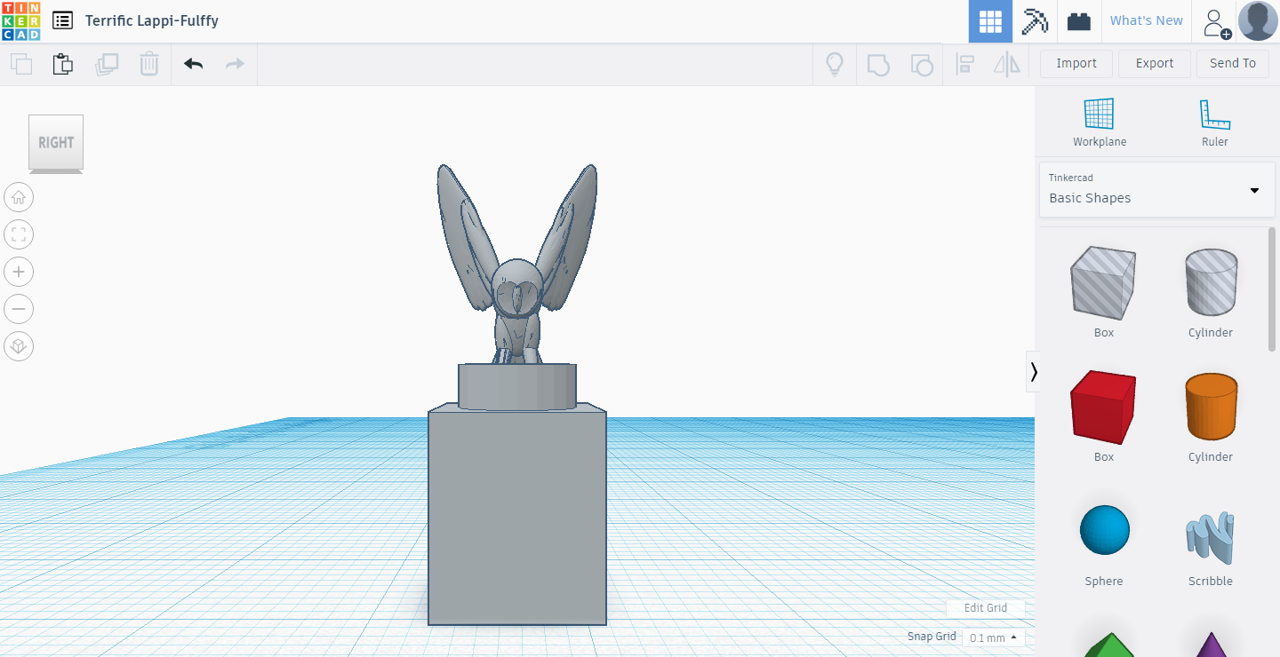
Task: Click the Align tool icon
Action: coord(964,64)
